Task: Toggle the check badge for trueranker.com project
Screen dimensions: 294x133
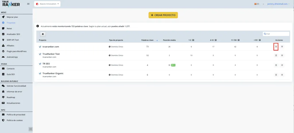Action: (40, 47)
